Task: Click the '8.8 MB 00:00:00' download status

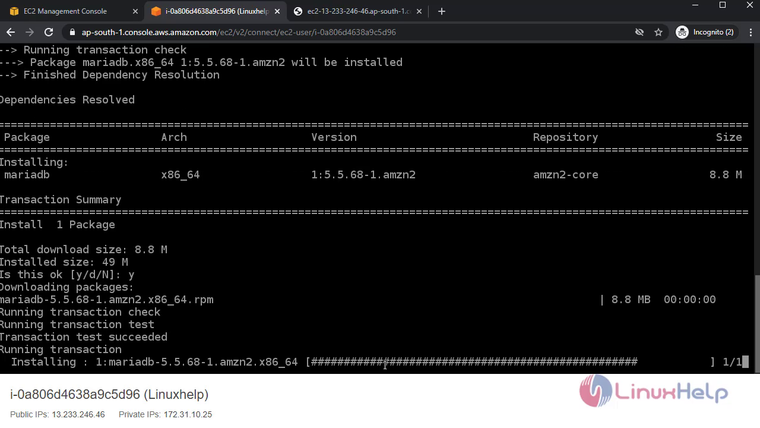Action: point(663,300)
